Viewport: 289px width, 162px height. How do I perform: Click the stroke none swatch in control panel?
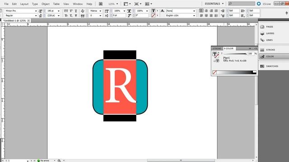click(x=154, y=16)
